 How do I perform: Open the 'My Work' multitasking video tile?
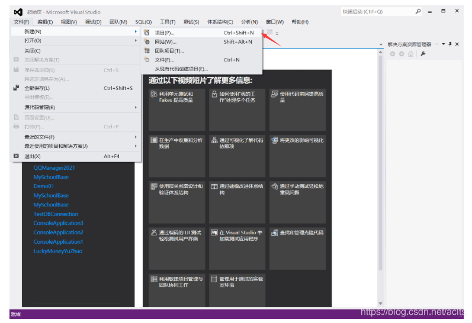[x=237, y=109]
